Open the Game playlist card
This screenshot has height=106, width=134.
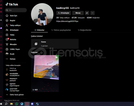55,44
